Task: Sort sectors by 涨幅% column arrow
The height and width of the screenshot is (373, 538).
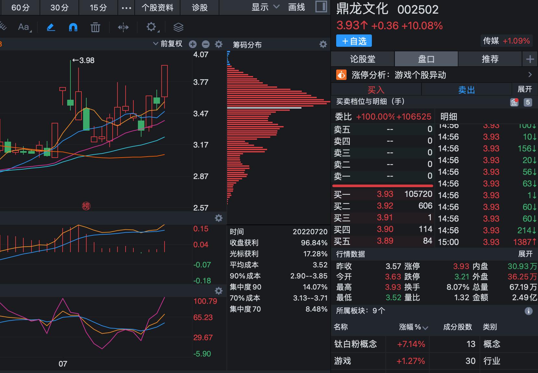Action: tap(425, 328)
